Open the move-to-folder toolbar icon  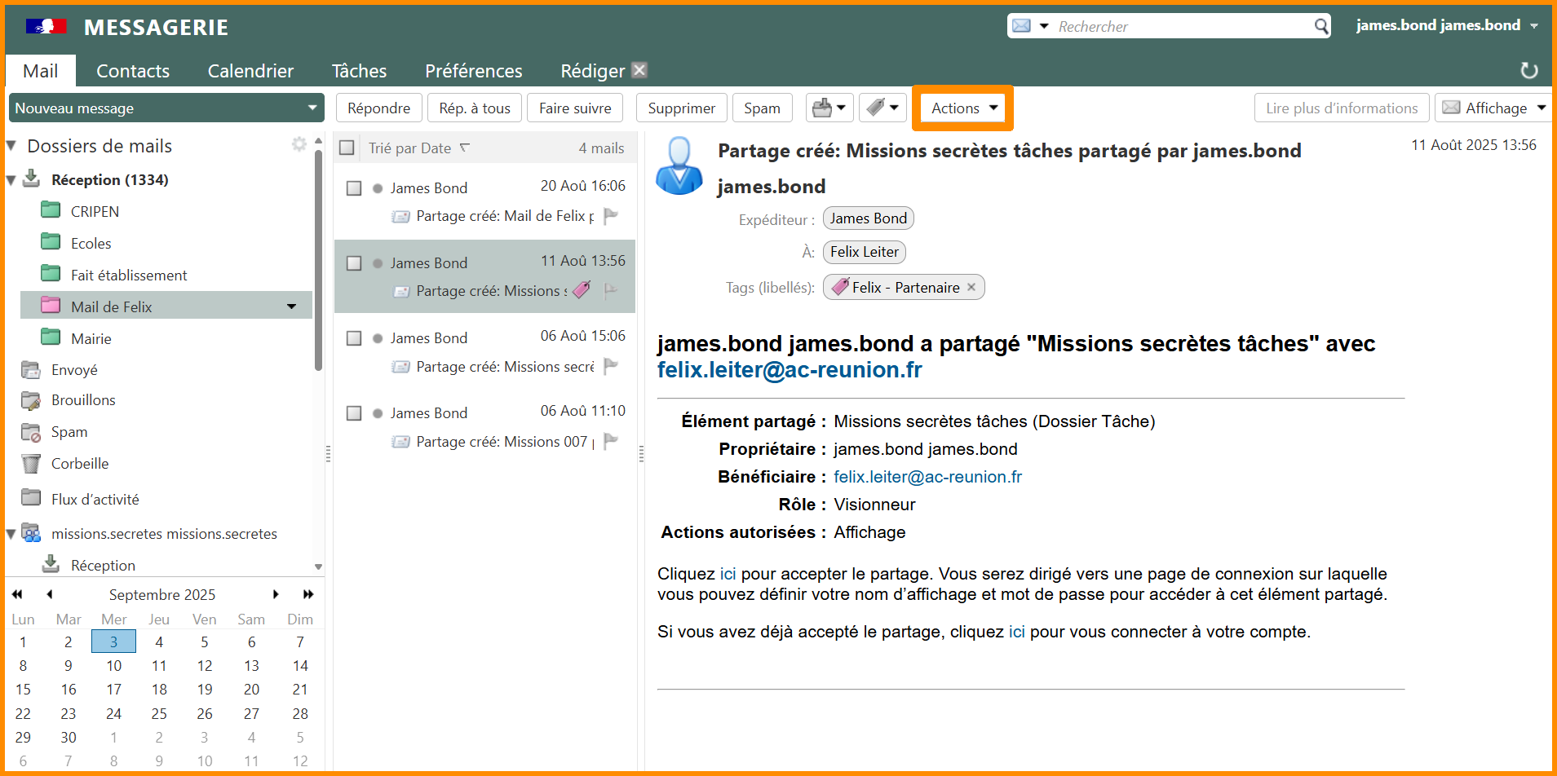(829, 108)
